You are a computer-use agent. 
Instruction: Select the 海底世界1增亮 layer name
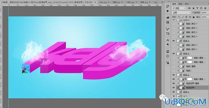(193, 83)
